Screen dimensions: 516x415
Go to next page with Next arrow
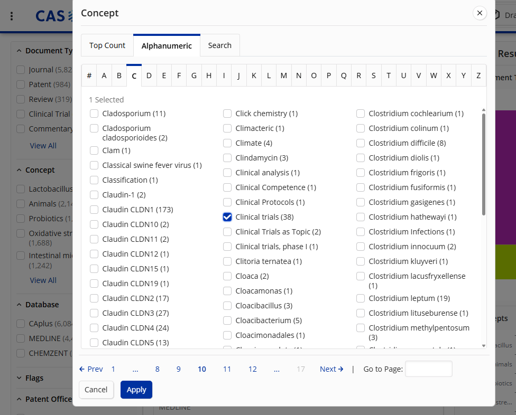331,369
